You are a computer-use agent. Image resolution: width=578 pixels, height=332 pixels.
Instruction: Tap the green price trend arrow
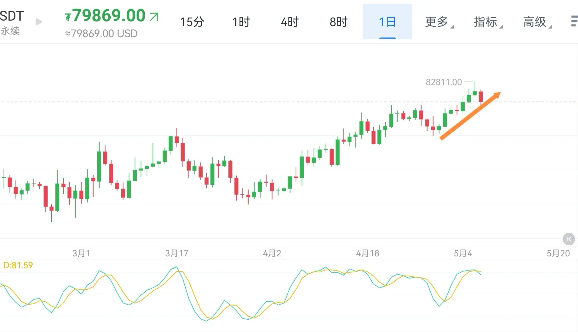154,17
